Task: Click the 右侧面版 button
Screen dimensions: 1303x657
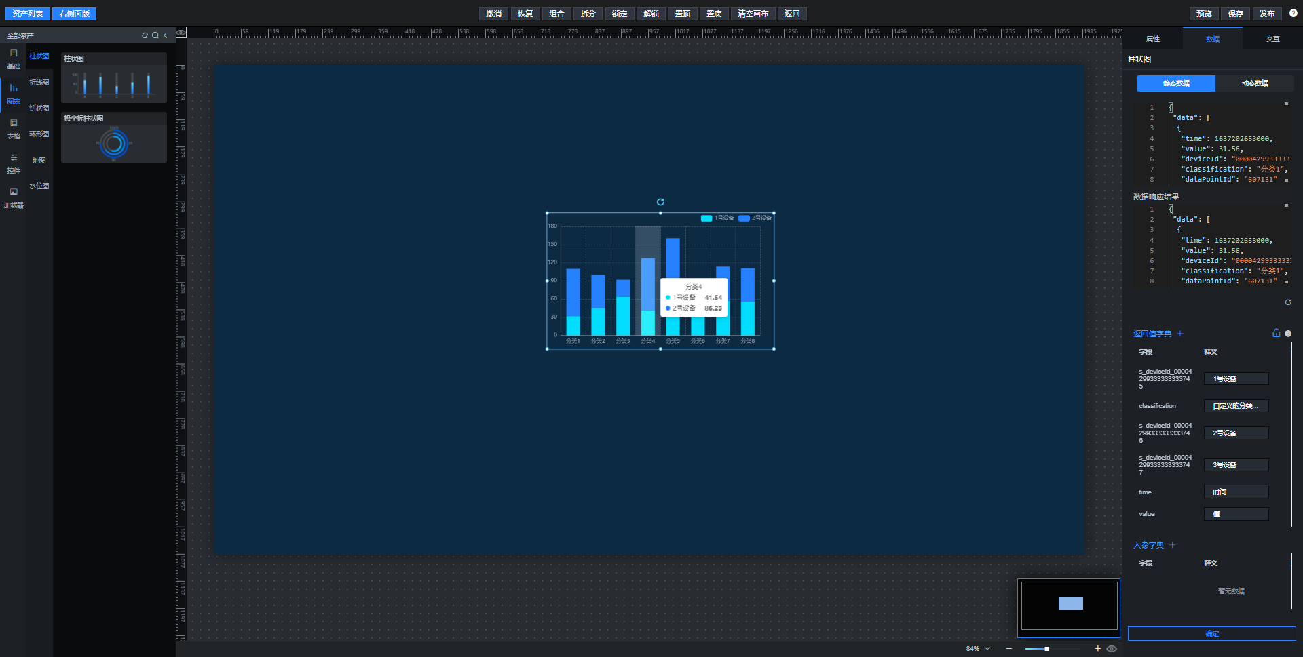Action: coord(75,14)
